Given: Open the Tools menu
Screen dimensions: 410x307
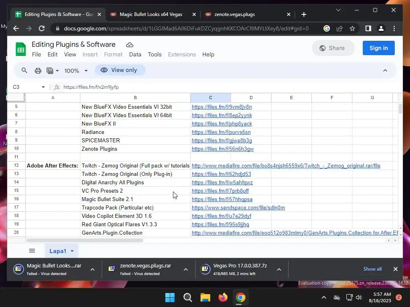Looking at the screenshot, I should pos(155,54).
